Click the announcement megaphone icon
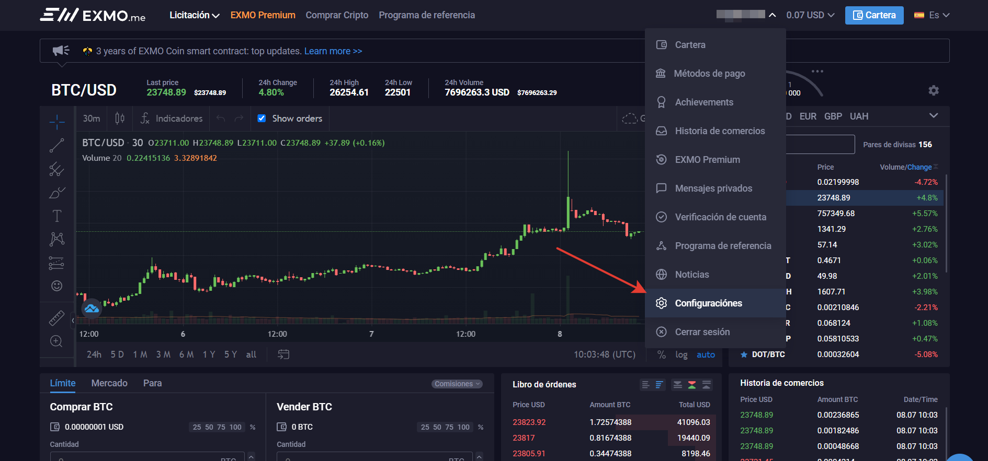 click(x=61, y=51)
